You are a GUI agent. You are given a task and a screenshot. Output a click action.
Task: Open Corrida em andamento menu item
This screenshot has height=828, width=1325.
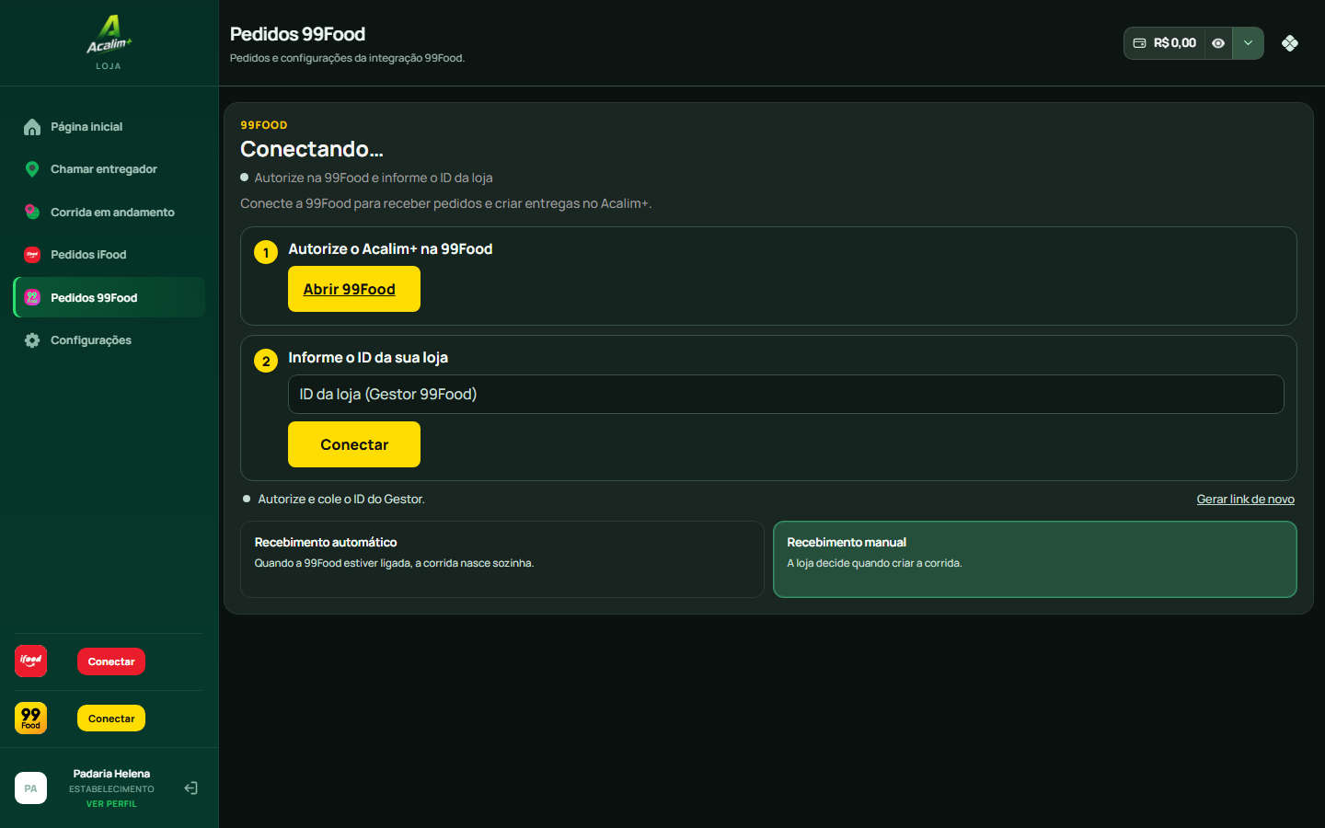[x=109, y=212]
